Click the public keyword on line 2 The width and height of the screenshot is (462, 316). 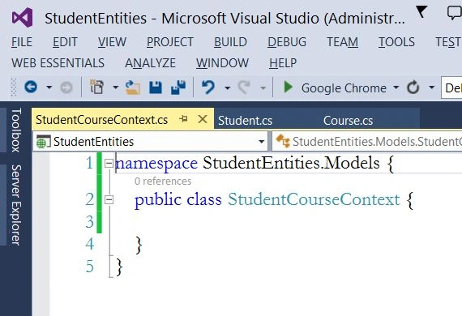click(157, 201)
